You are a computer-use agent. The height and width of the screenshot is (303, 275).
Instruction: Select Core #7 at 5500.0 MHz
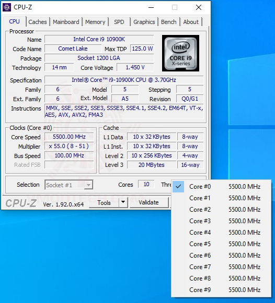click(x=221, y=267)
